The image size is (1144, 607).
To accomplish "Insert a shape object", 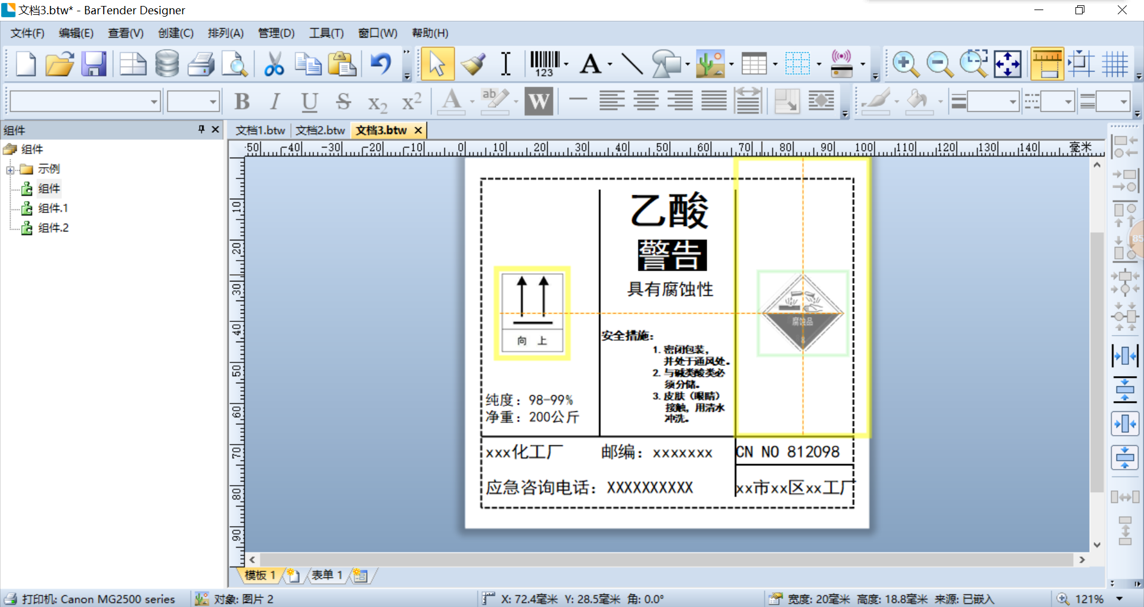I will 666,64.
